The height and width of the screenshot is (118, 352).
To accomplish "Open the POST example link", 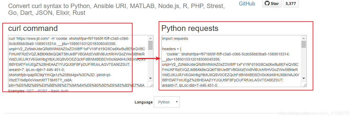I will [x=43, y=91].
